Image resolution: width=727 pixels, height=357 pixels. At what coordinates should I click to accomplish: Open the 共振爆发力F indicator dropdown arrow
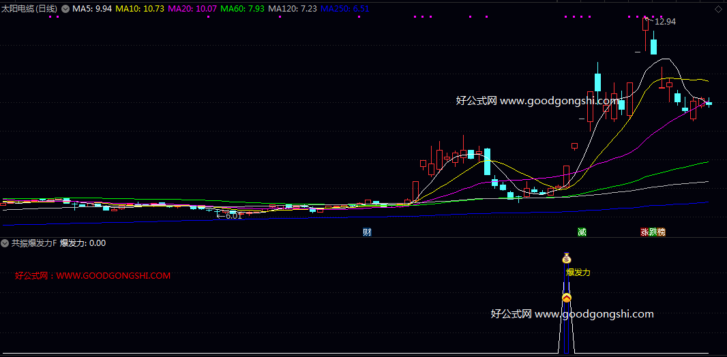click(x=5, y=243)
